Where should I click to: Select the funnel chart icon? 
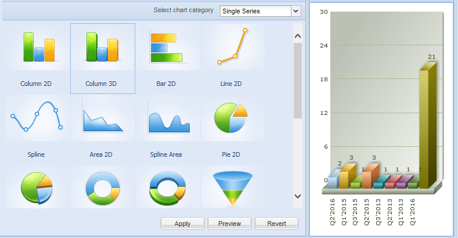233,188
